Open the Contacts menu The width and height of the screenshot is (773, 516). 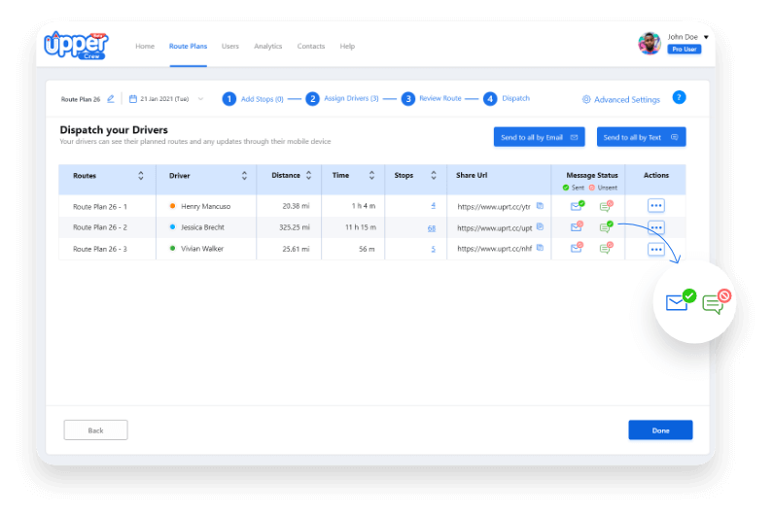(310, 46)
